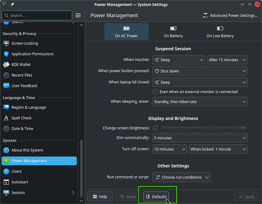The image size is (262, 204).
Task: Switch to On Battery tab
Action: 173,31
